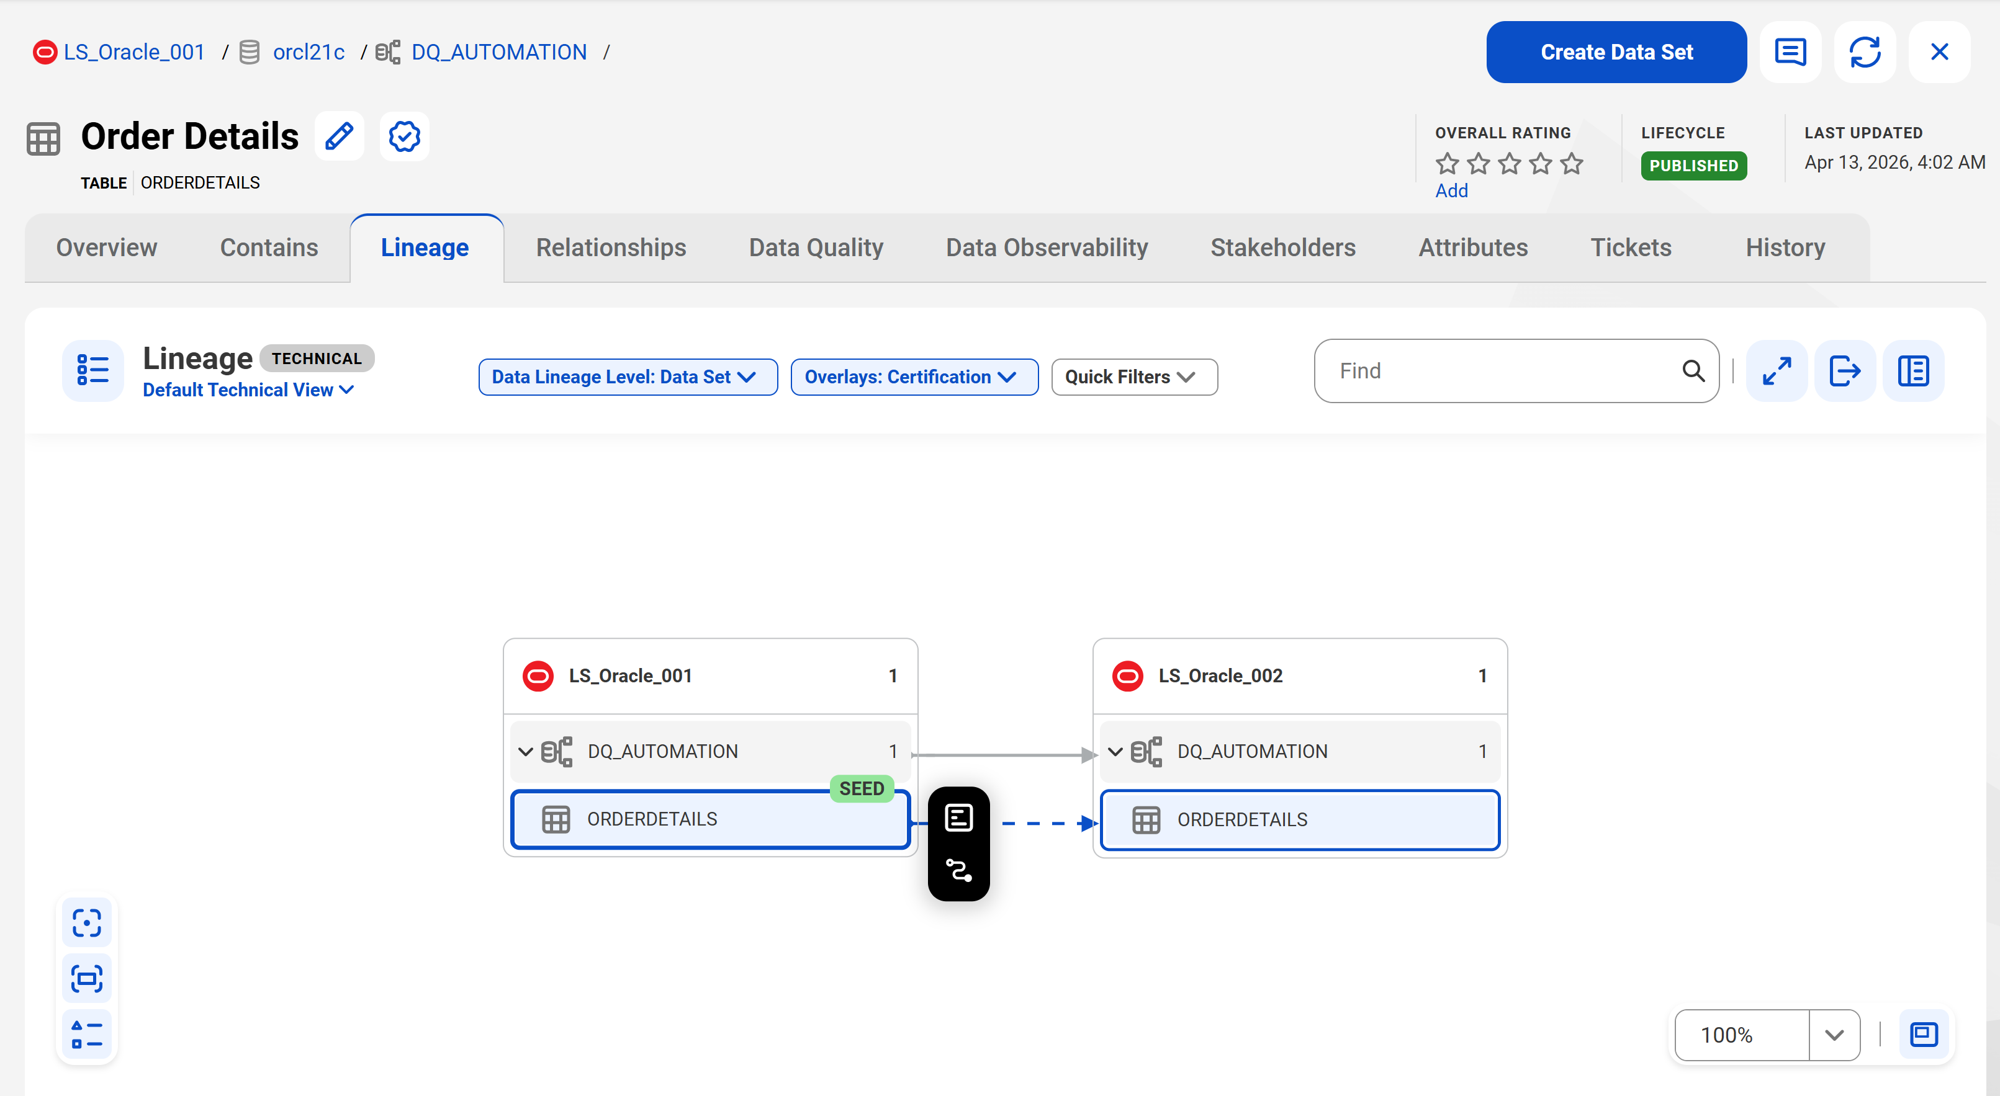Expand lineage to full screen
The image size is (2000, 1096).
click(1777, 371)
